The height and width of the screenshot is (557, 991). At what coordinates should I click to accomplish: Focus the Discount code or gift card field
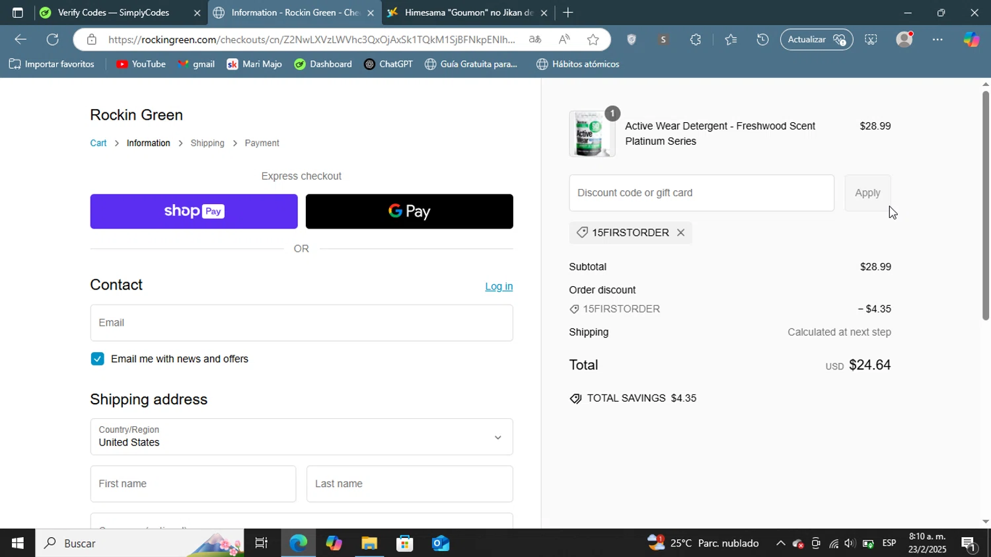[x=702, y=193]
